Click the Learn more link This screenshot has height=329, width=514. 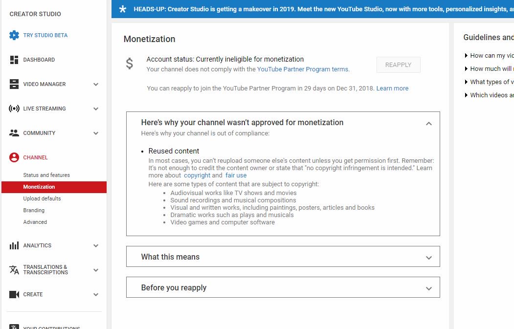pyautogui.click(x=392, y=88)
